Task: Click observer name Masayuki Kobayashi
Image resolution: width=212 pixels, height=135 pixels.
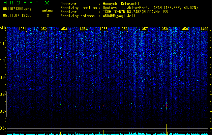Action: [121, 4]
